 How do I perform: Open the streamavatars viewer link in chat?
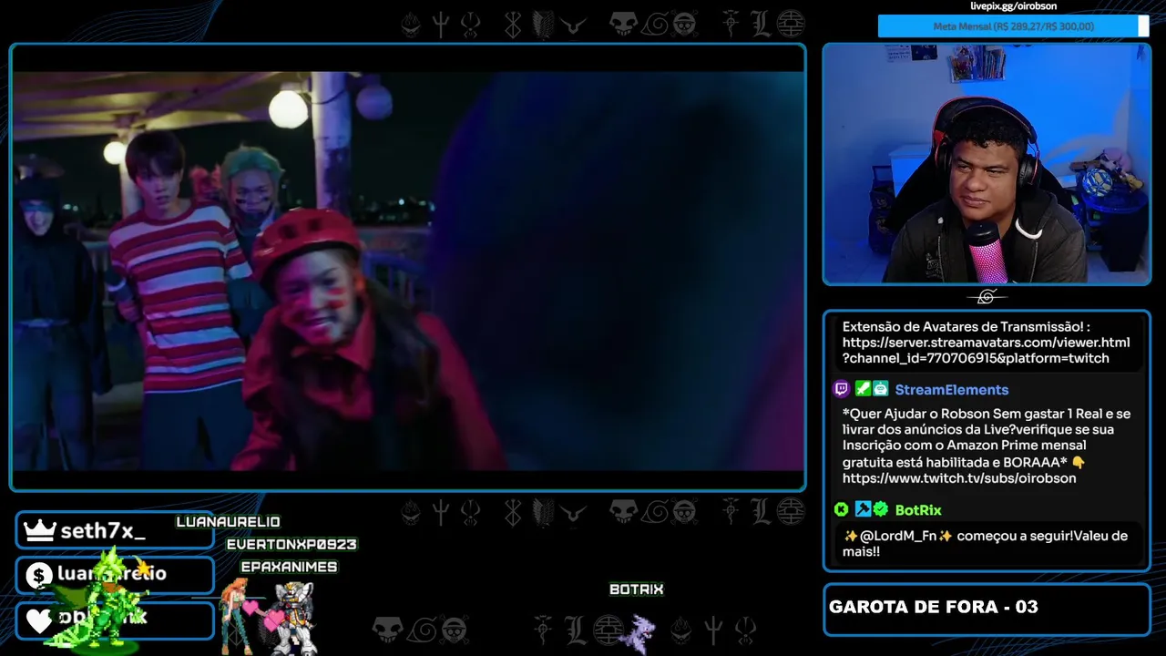click(986, 350)
